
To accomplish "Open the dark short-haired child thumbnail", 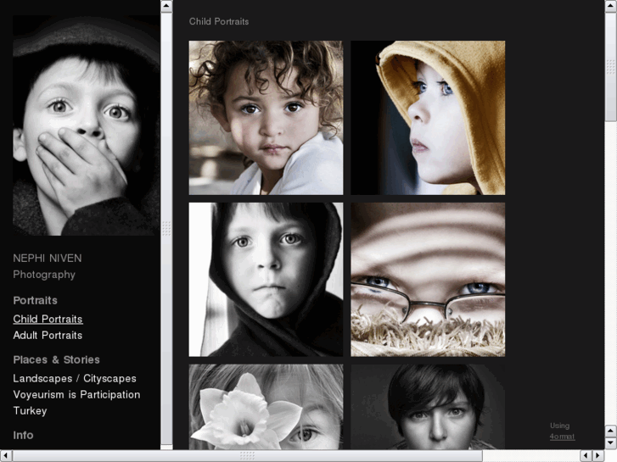I will pyautogui.click(x=428, y=407).
